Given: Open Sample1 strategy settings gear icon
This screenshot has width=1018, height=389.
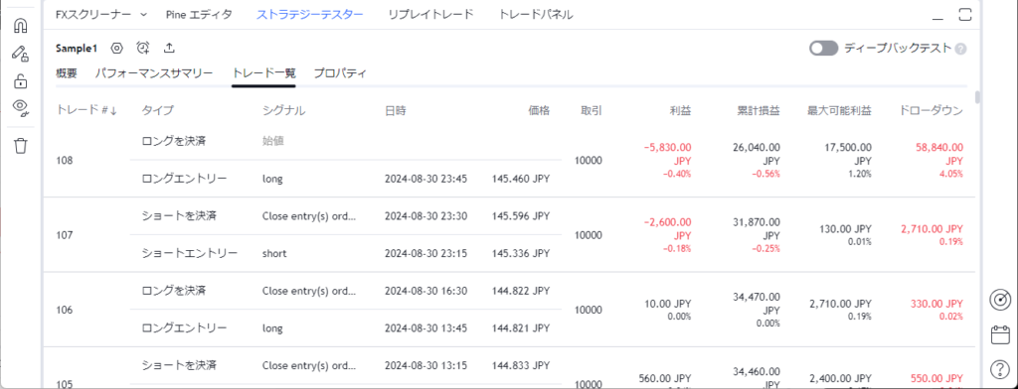Looking at the screenshot, I should point(117,48).
